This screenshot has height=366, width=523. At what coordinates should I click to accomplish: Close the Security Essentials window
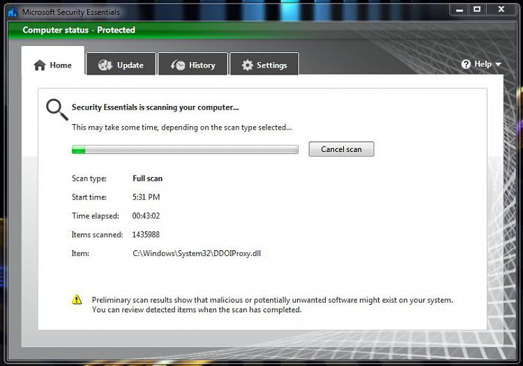coord(501,10)
